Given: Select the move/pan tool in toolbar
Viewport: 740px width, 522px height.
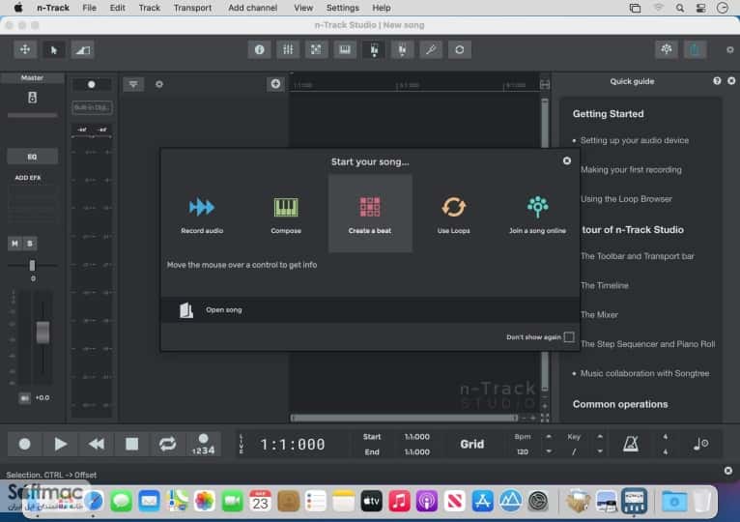Looking at the screenshot, I should (x=25, y=49).
